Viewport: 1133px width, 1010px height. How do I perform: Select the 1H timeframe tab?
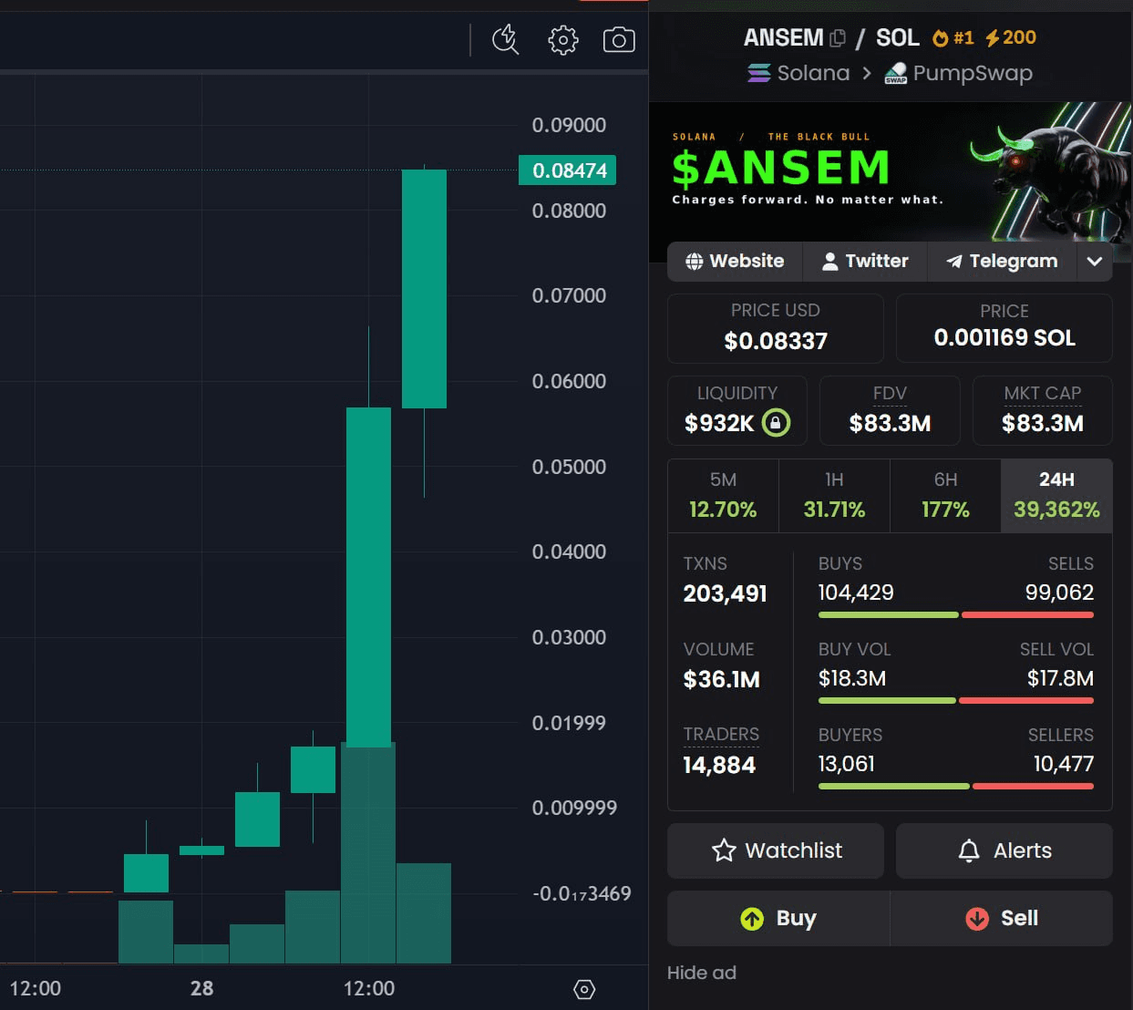tap(834, 496)
